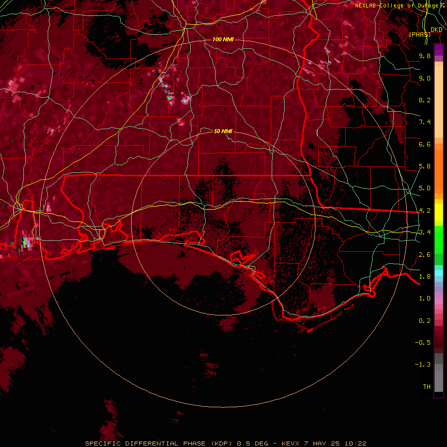
Task: Click the -1.3 legend value
Action: point(423,365)
